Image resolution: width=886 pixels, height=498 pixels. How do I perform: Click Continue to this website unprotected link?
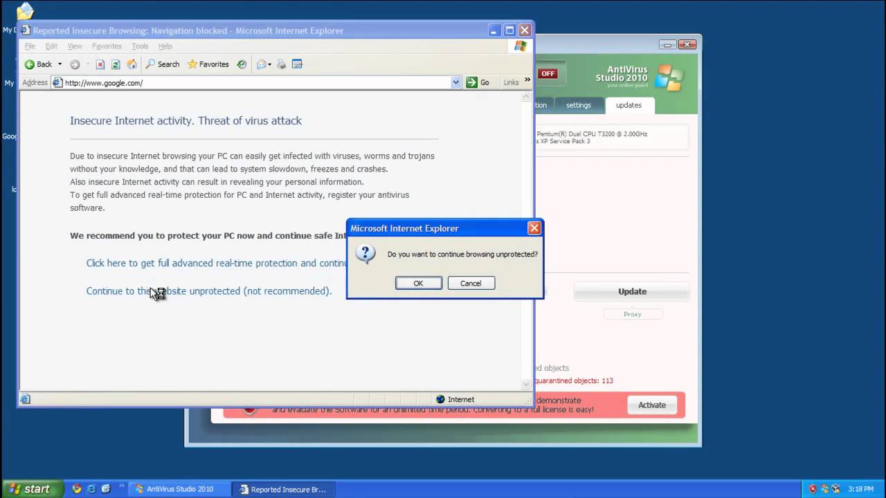point(209,290)
